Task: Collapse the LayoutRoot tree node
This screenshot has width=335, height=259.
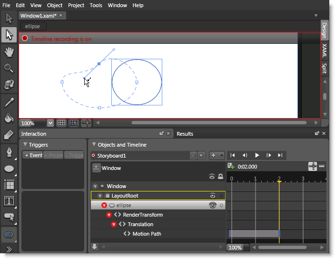Action: point(100,196)
